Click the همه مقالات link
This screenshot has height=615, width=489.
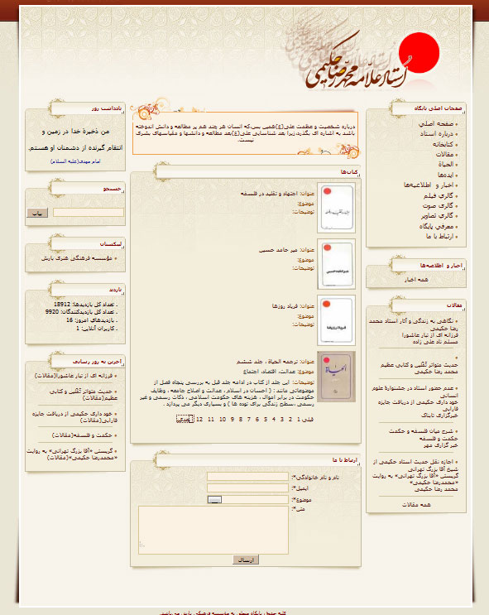point(416,505)
